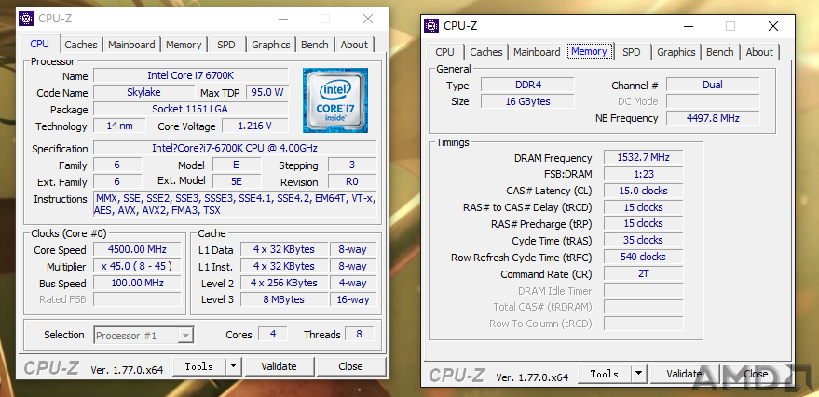
Task: Click Tools button in left CPU-Z window
Action: 199,366
